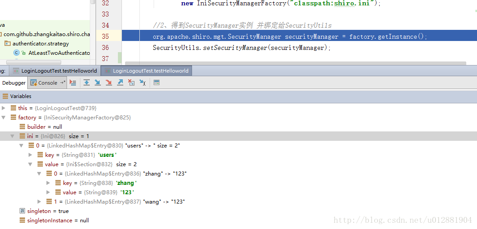477x229 pixels.
Task: Select 'this = {LoginLogoutTest@739}' row
Action: pos(238,108)
